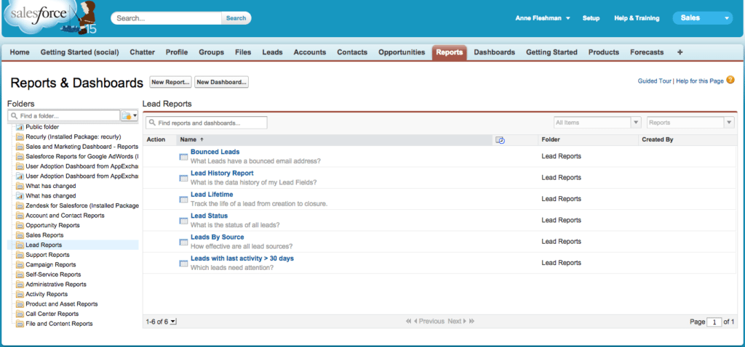Switch to the Leads tab

coord(272,52)
